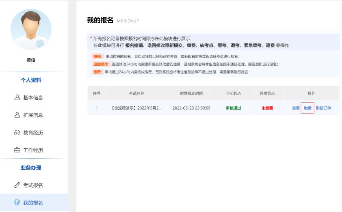Click the glasses icon beside 教育经历

tap(16, 133)
